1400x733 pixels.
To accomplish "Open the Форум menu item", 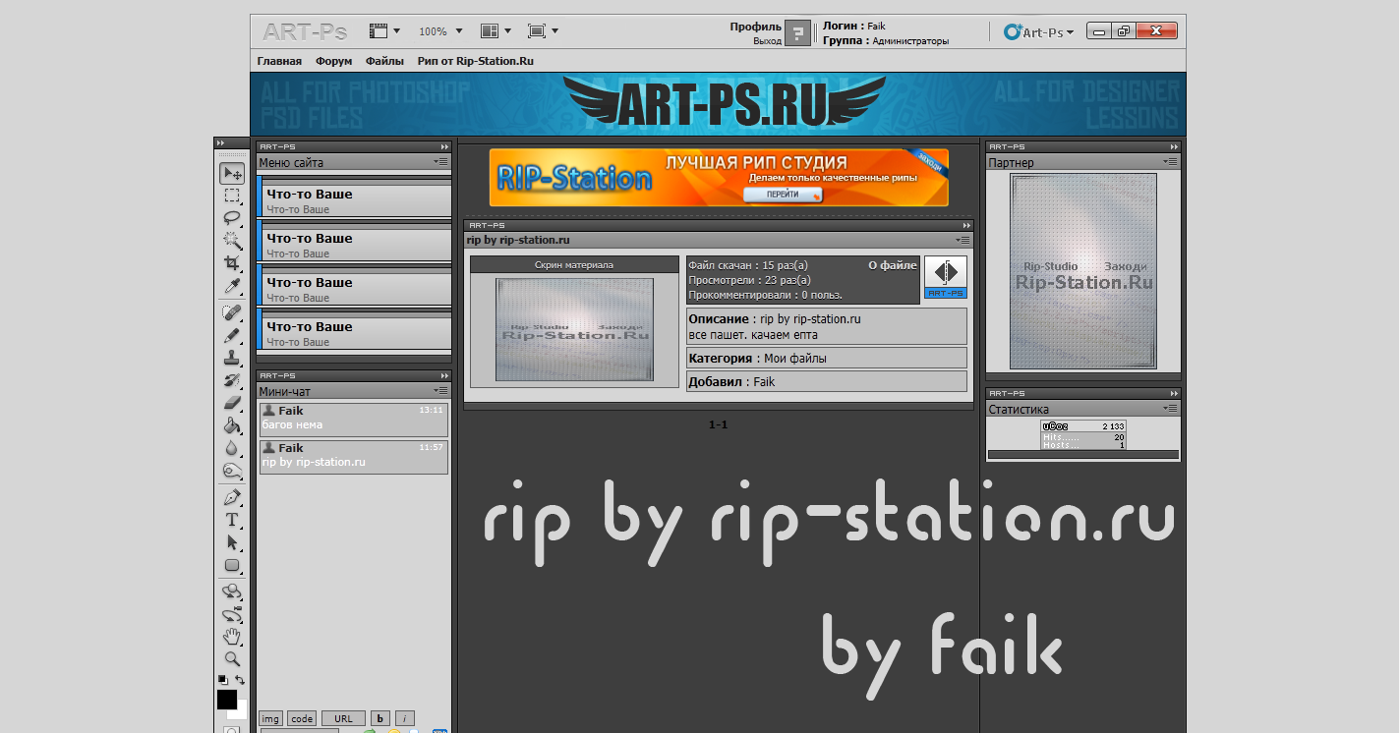I will click(334, 61).
